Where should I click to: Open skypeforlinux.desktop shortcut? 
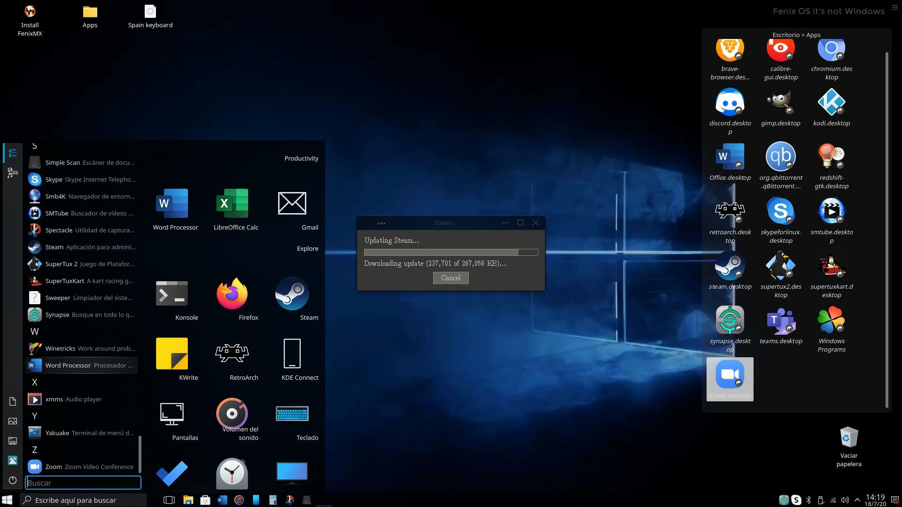click(781, 220)
